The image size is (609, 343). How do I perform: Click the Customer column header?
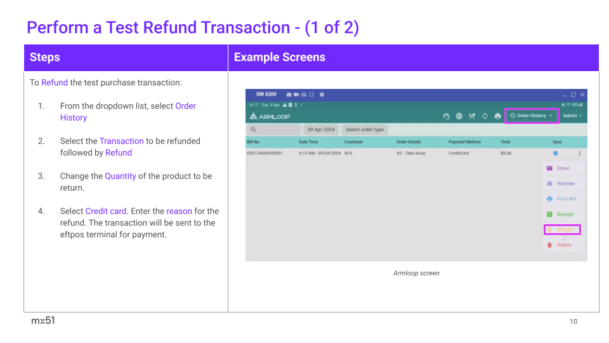[353, 142]
